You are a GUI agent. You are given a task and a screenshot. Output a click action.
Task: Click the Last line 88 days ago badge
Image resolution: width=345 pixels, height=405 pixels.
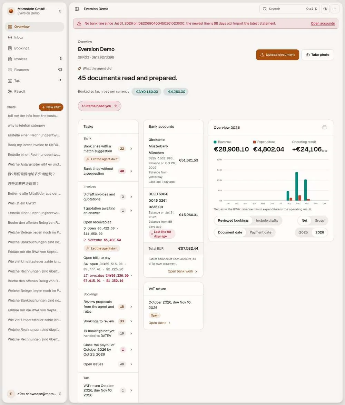[x=162, y=234]
